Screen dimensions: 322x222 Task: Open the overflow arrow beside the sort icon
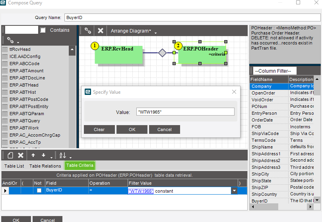[70, 158]
